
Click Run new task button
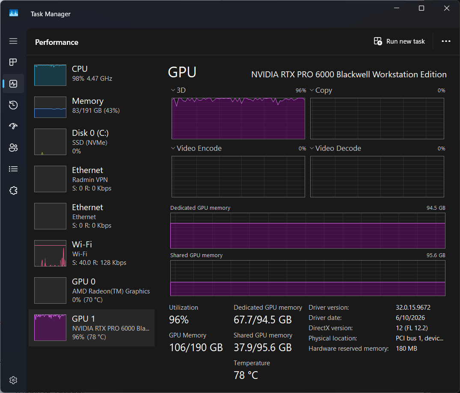click(x=399, y=41)
